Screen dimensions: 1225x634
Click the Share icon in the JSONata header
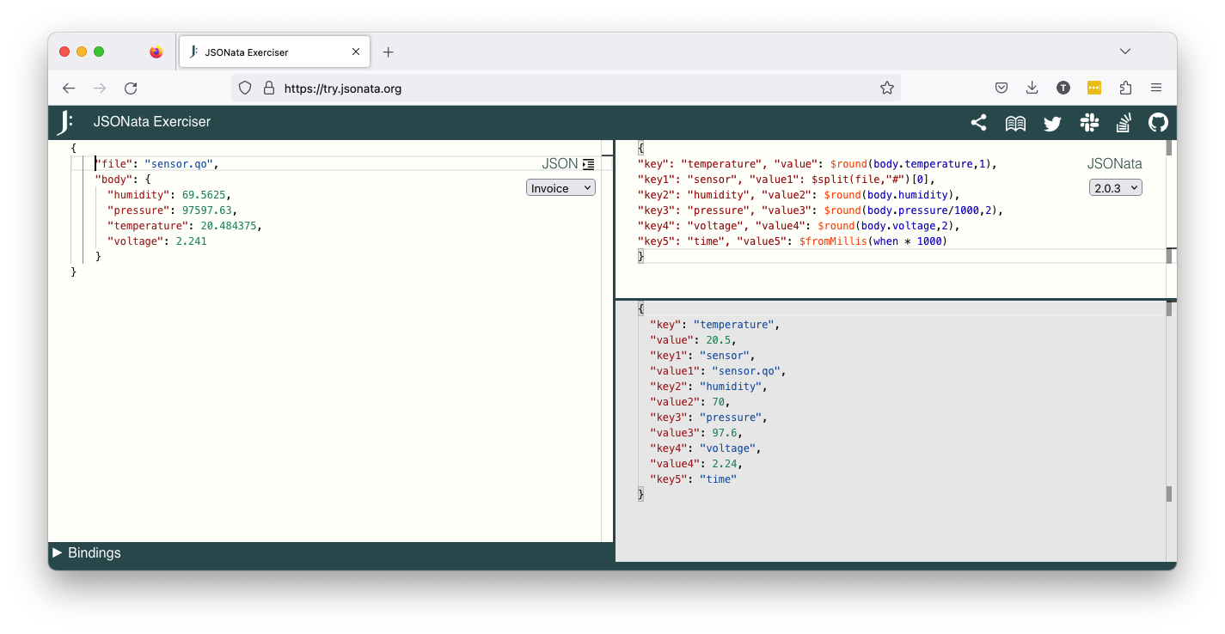(978, 123)
